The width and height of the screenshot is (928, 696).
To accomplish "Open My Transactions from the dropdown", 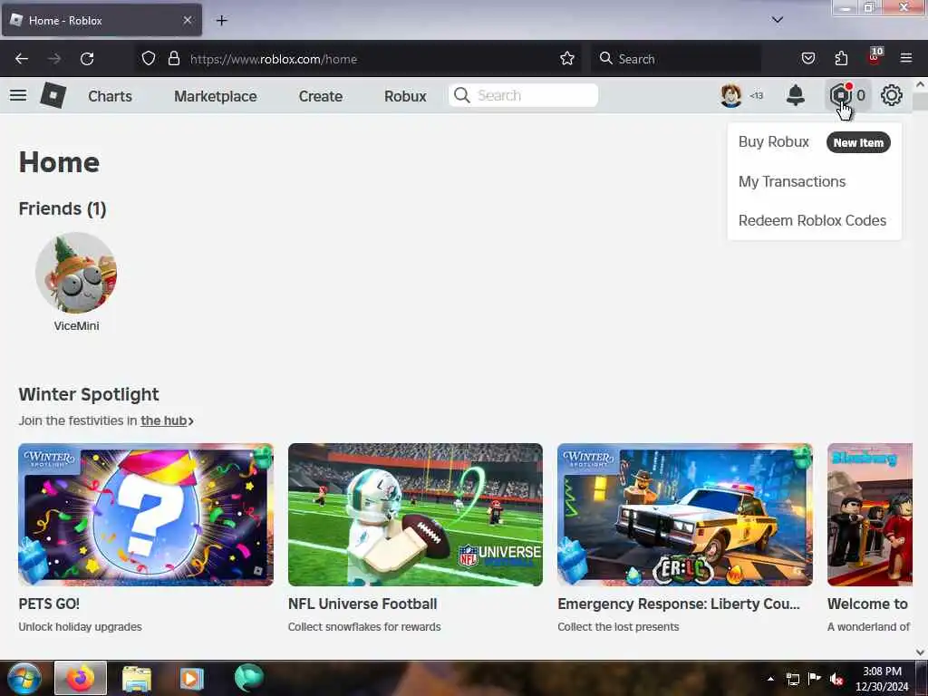I will coord(792,181).
